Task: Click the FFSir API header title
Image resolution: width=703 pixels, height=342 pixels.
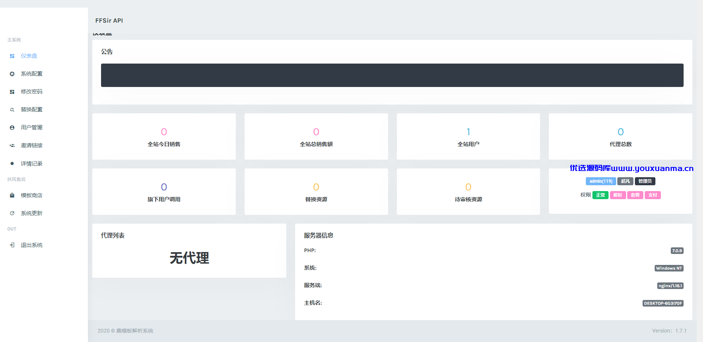Action: (x=109, y=20)
